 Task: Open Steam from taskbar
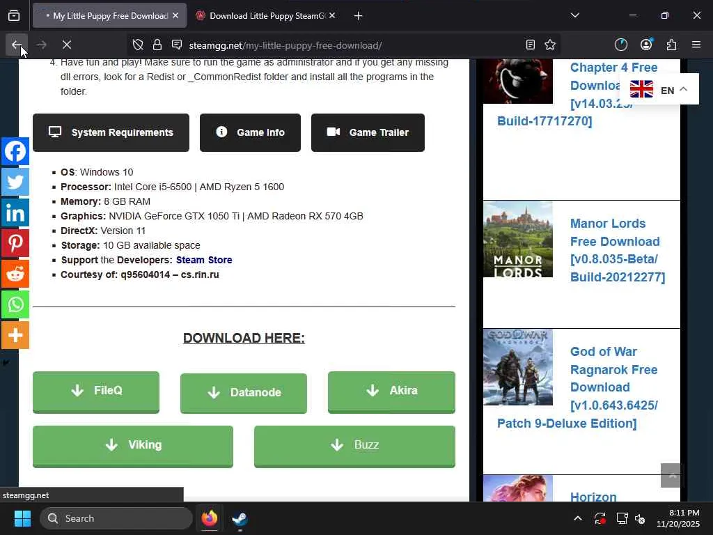pyautogui.click(x=240, y=518)
